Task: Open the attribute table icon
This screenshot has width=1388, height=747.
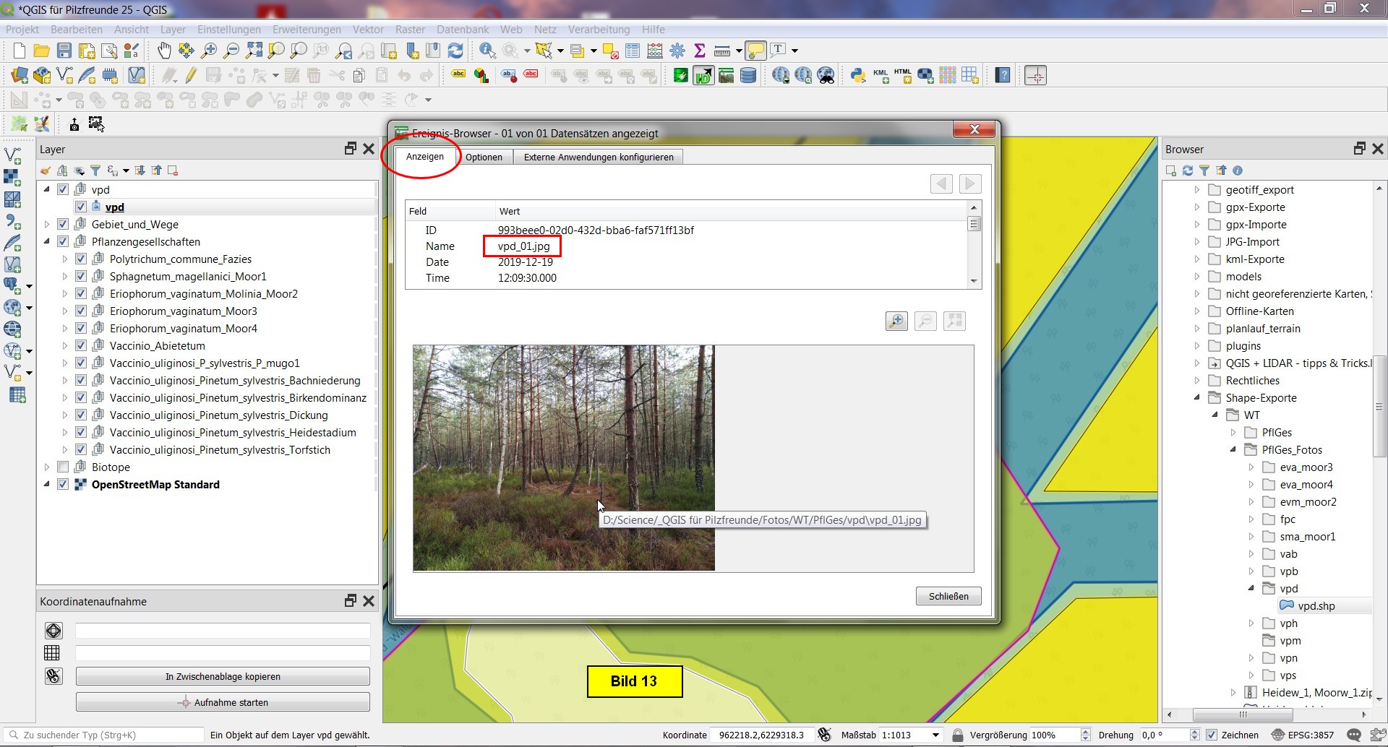Action: point(633,50)
